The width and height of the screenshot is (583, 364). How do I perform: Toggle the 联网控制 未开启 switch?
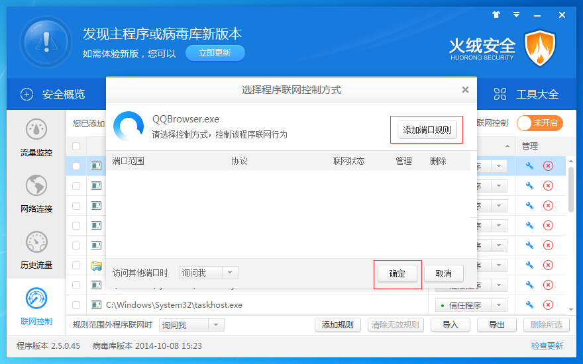[539, 123]
